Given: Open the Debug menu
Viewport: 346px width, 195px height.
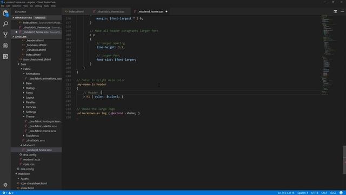Looking at the screenshot, I should (38, 6).
